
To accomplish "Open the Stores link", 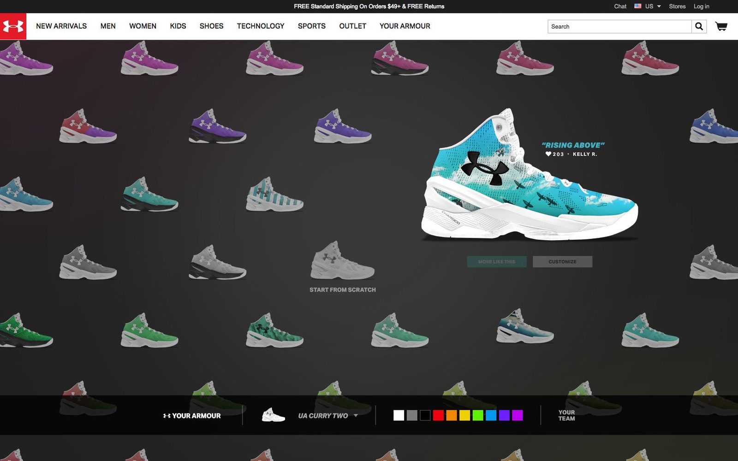I will coord(677,6).
